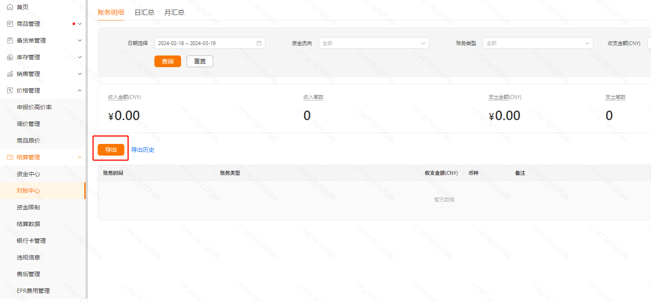Image resolution: width=651 pixels, height=302 pixels.
Task: Open the 账务类型 dropdown
Action: tap(538, 43)
